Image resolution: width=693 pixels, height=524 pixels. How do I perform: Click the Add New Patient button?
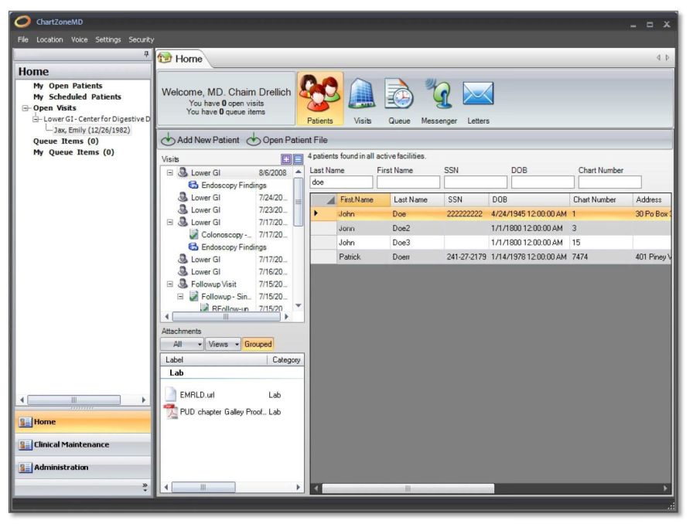click(x=200, y=140)
